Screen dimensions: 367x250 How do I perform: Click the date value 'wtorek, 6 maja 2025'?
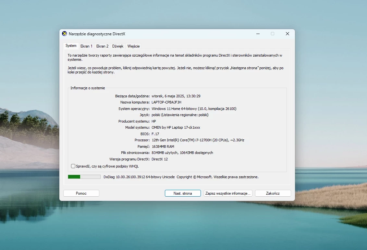point(168,96)
